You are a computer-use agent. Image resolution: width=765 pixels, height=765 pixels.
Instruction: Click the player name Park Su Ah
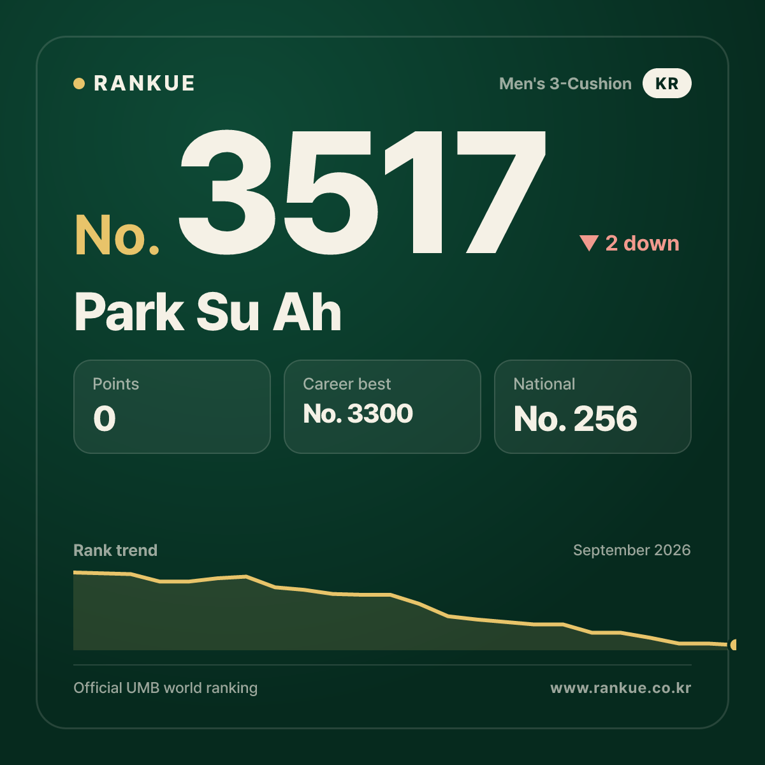pos(208,312)
